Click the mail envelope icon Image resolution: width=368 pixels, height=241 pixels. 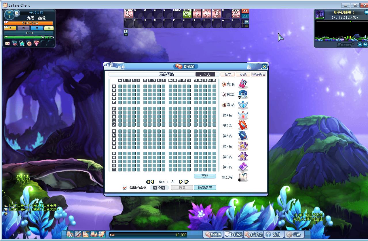pos(7,43)
